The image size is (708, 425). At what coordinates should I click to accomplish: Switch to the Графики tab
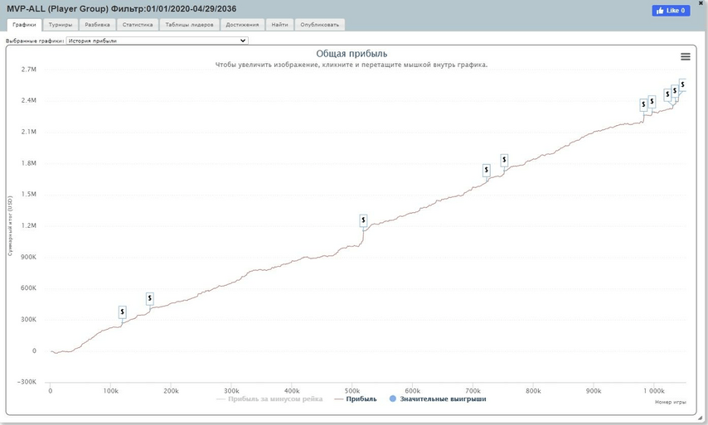click(x=24, y=25)
